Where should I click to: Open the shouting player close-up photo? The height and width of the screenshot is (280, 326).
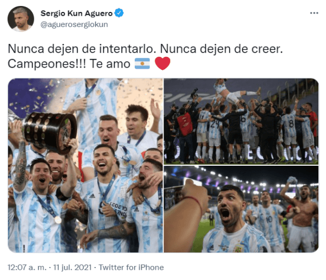[241, 209]
